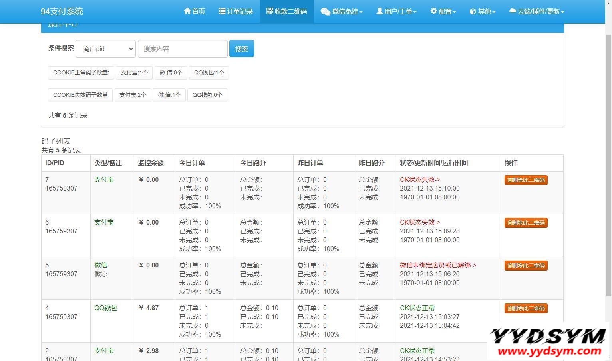The height and width of the screenshot is (361, 612).
Task: Click the cloud icon for 云端/插件/更新
Action: click(x=513, y=11)
